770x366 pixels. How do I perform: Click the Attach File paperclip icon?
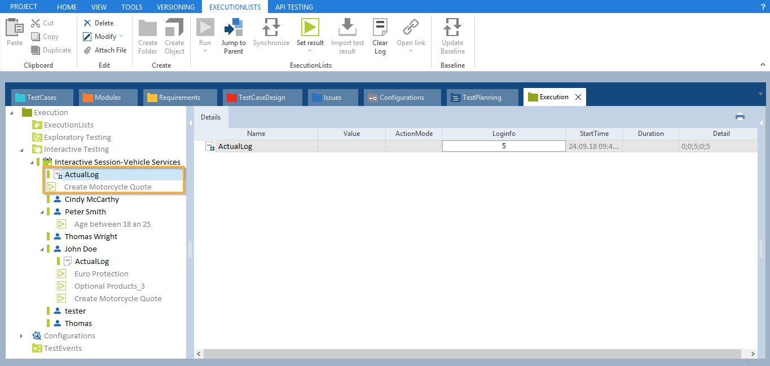pos(87,50)
